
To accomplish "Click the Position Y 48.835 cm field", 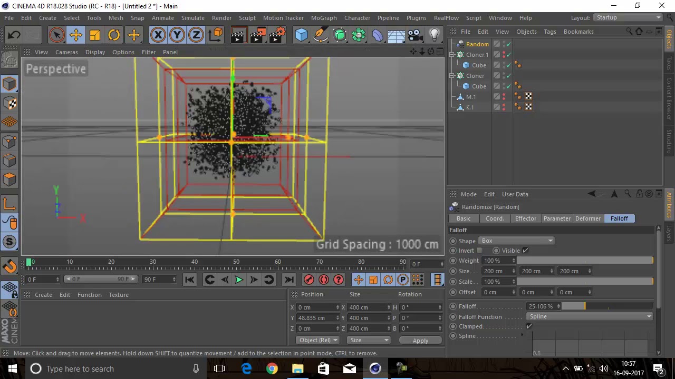I will (318, 318).
